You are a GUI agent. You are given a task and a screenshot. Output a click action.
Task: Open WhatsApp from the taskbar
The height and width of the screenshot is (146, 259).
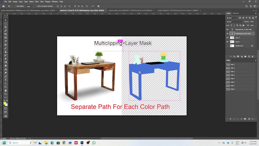click(94, 143)
